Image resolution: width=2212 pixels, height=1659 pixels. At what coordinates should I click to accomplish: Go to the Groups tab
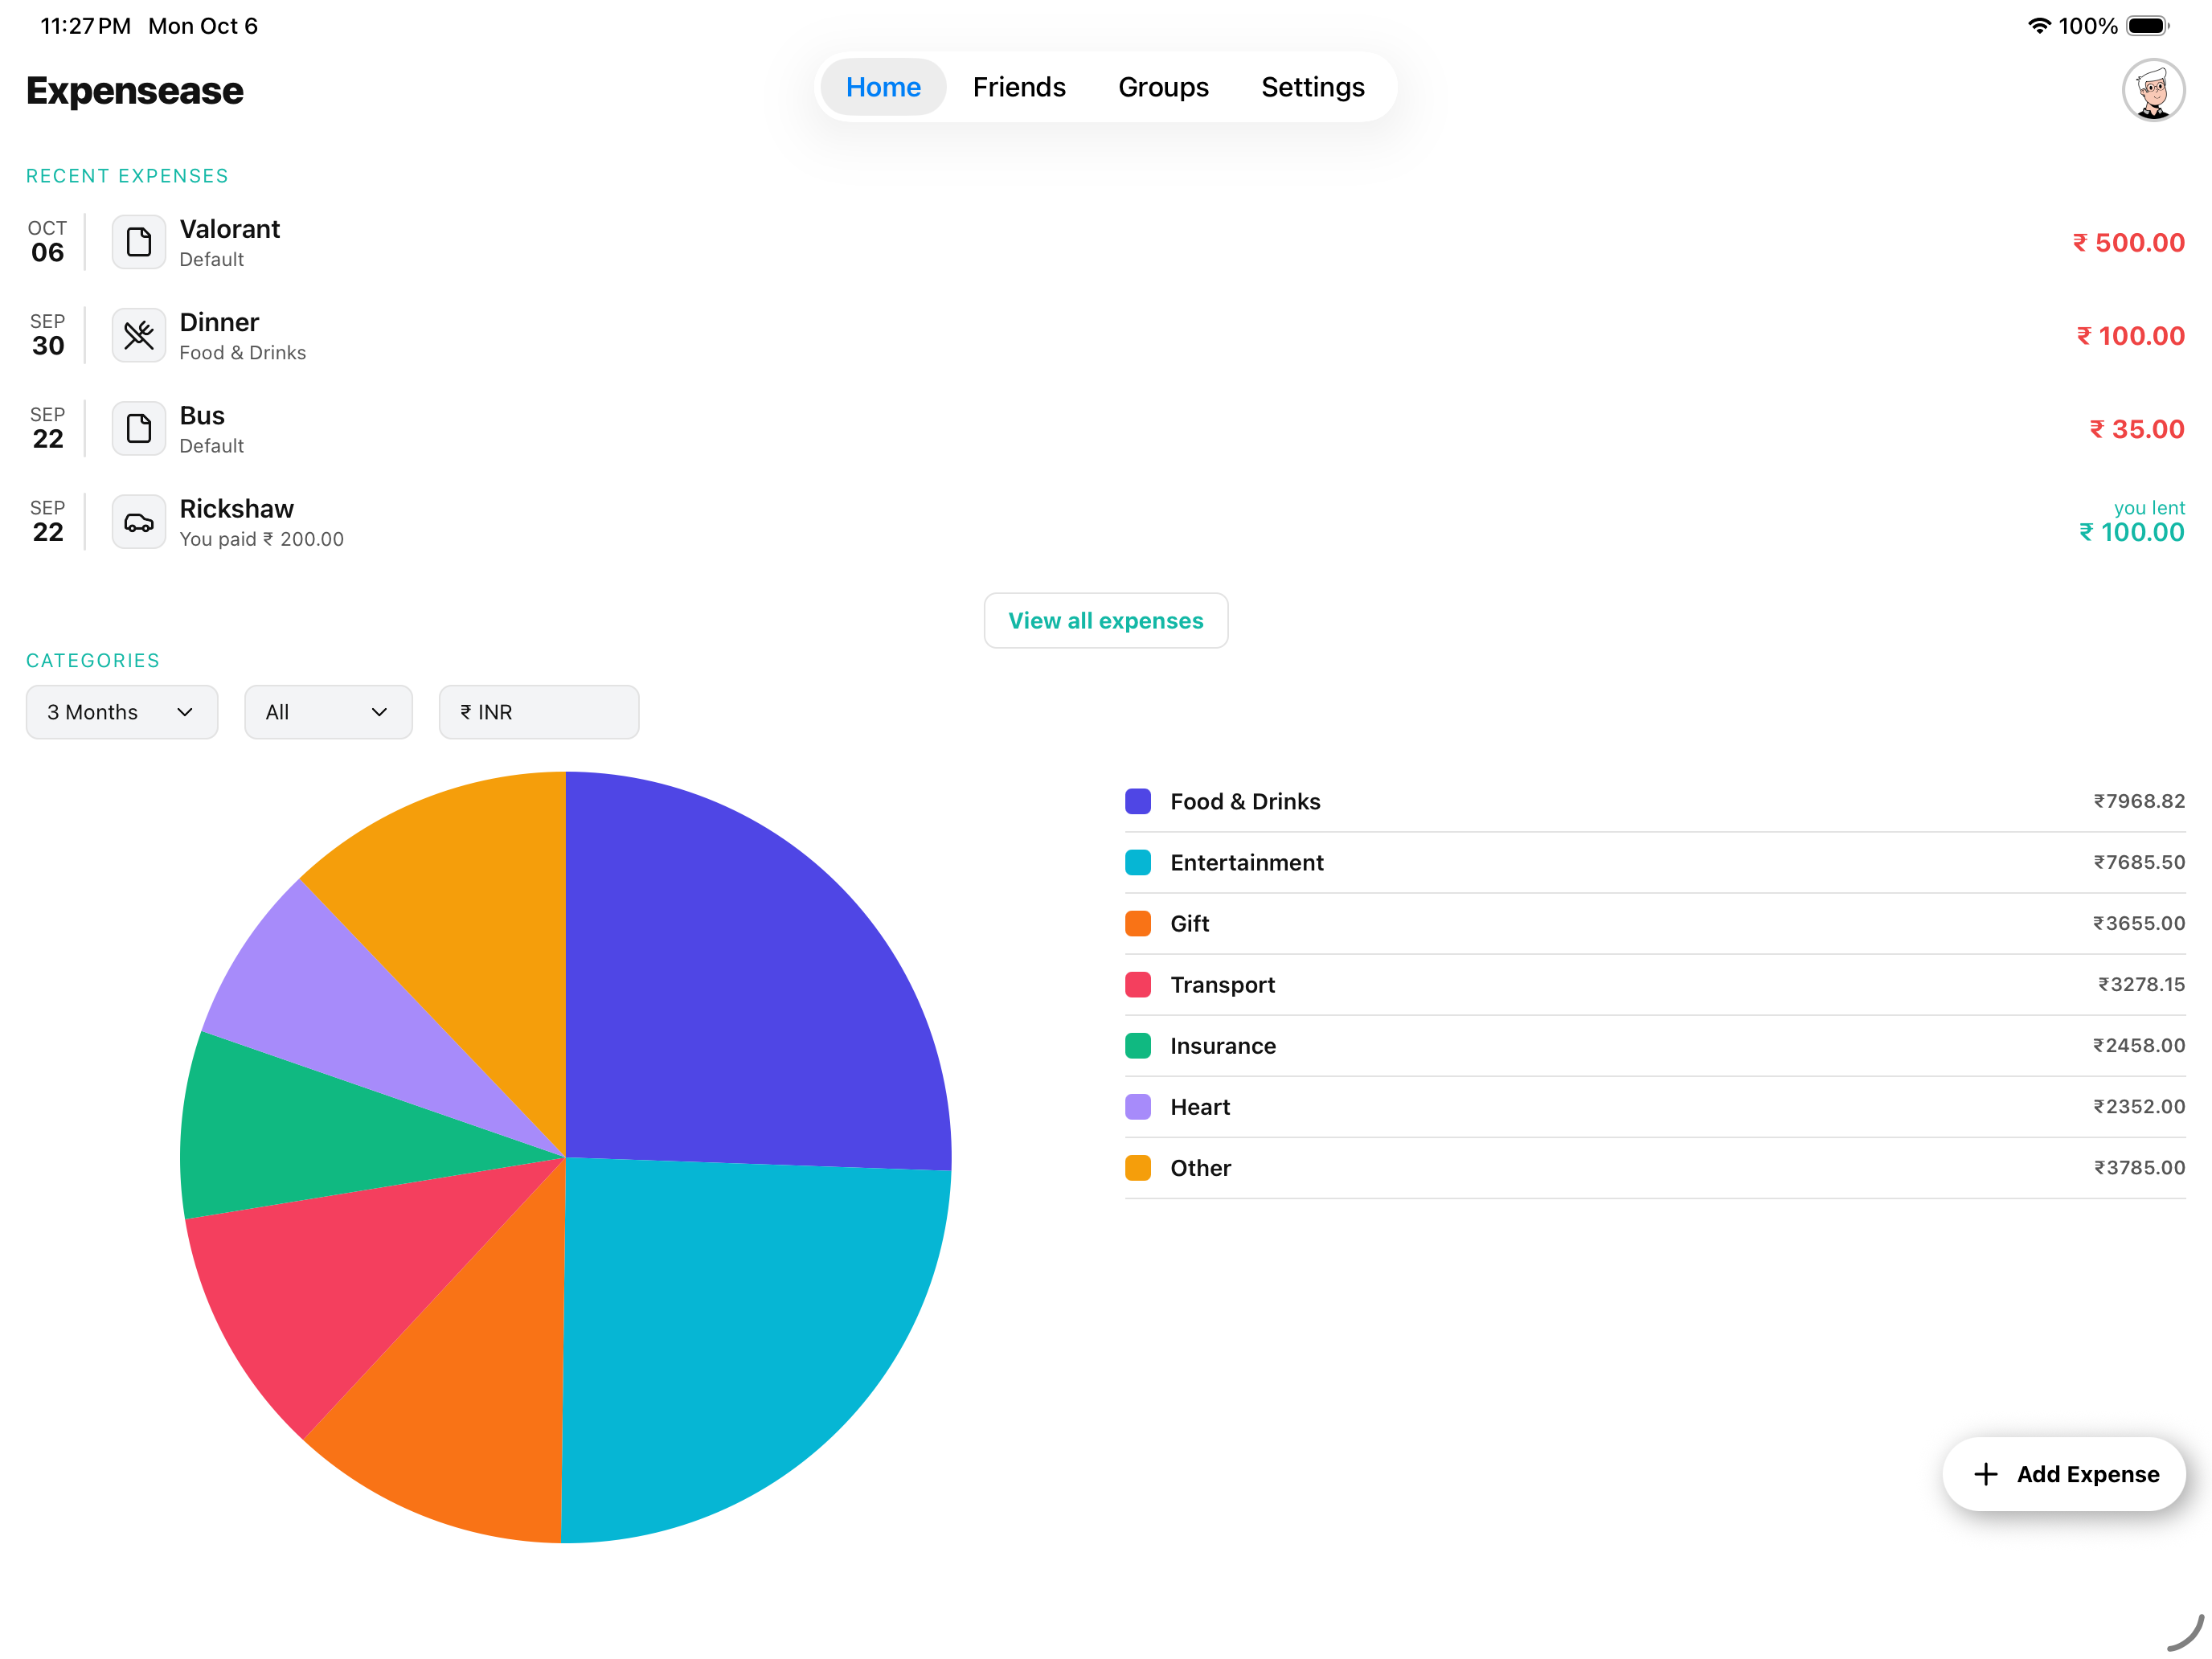coord(1162,87)
